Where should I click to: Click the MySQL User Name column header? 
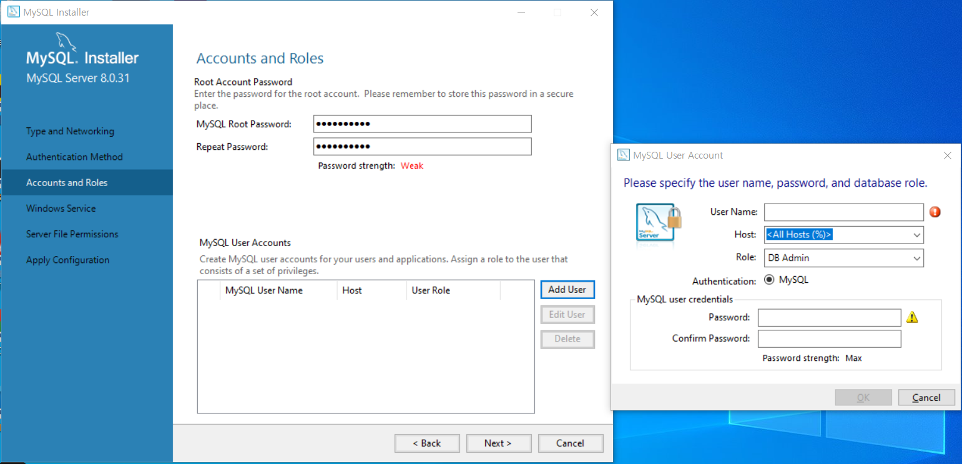point(278,290)
